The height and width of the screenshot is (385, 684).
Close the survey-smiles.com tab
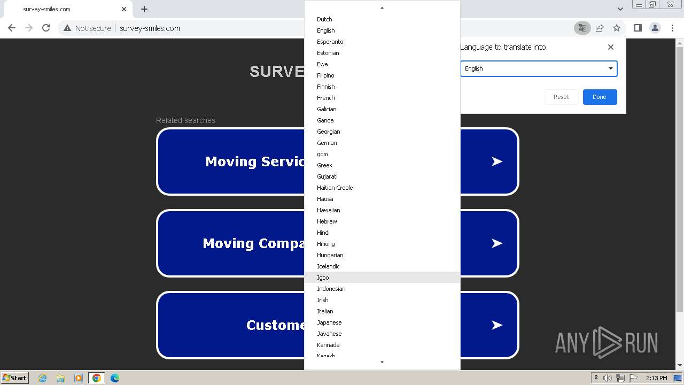(124, 9)
